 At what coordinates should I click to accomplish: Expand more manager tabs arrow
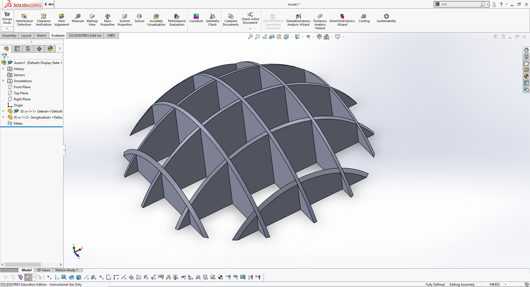pyautogui.click(x=60, y=49)
